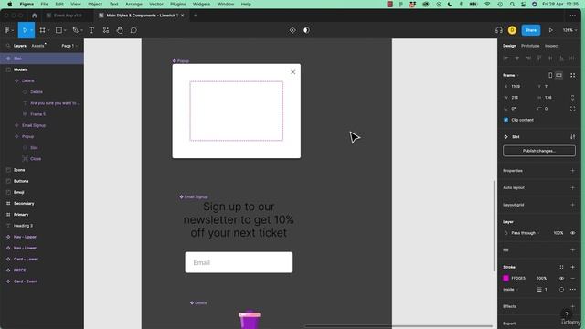Open Pass through blend mode dropdown

coord(526,233)
